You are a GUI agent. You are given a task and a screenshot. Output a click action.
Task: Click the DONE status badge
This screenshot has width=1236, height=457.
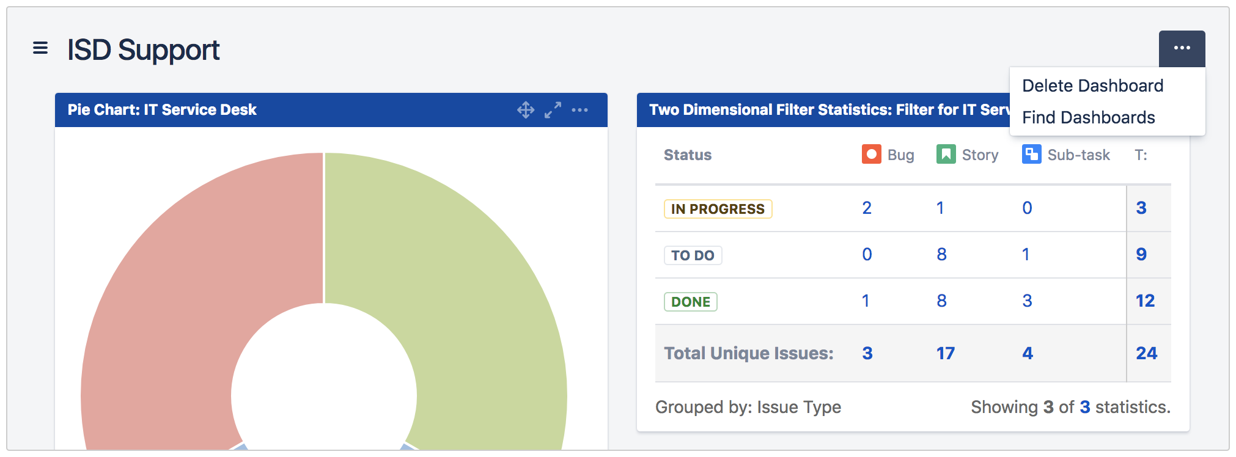(x=690, y=302)
